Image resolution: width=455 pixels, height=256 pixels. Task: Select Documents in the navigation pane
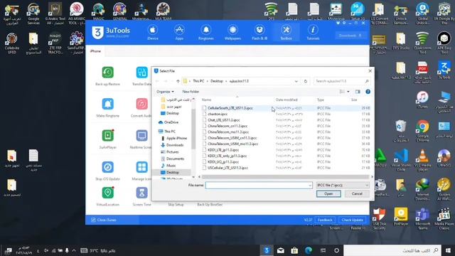(172, 159)
